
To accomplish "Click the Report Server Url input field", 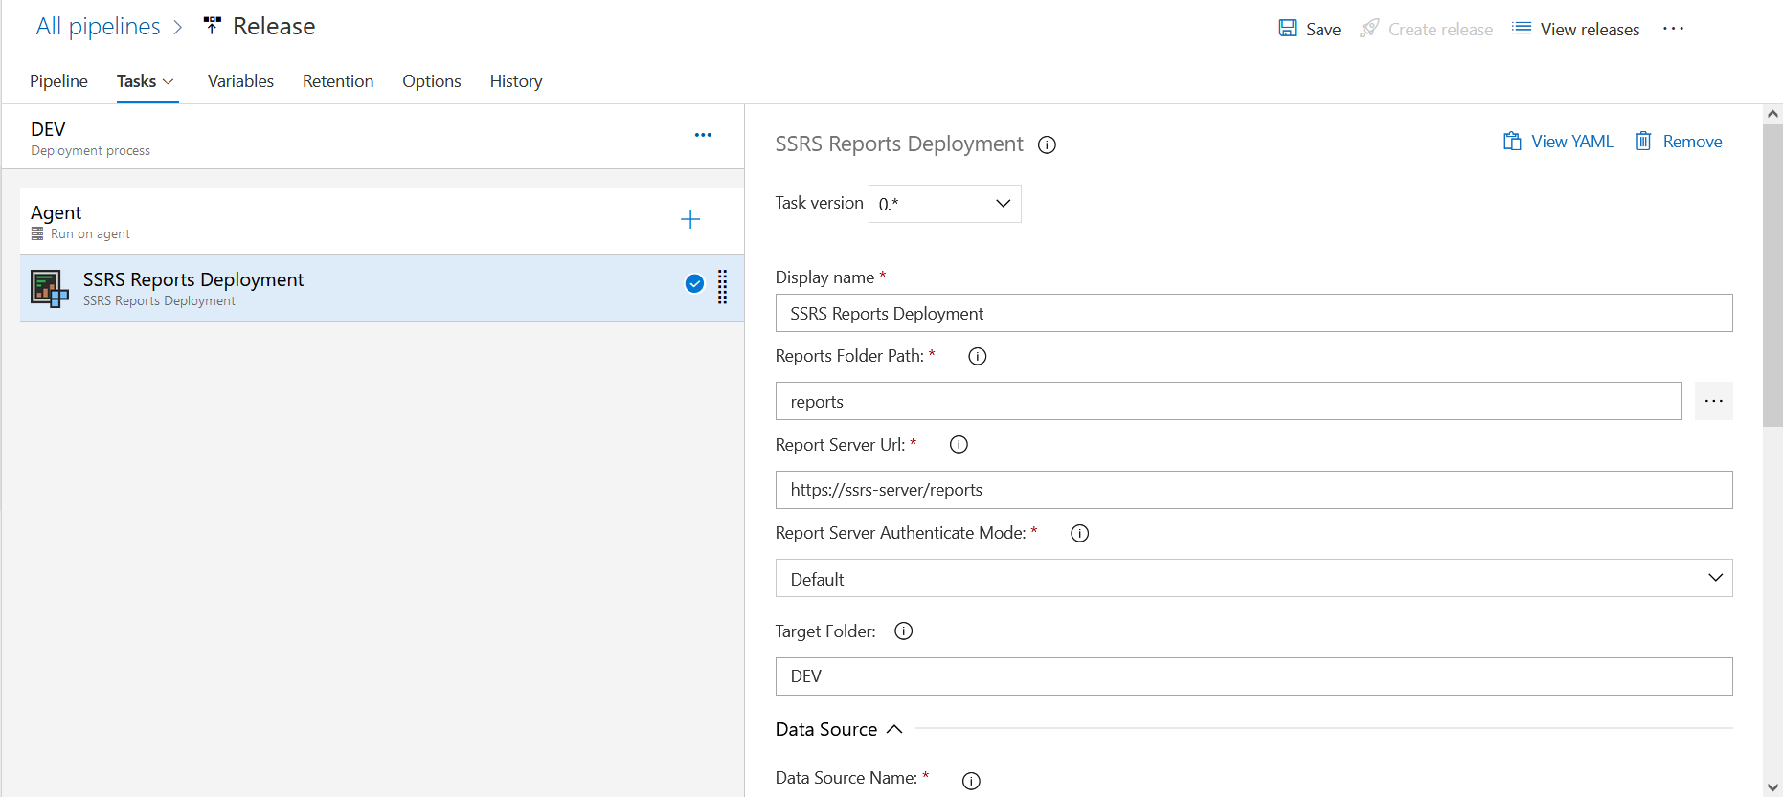I will (1253, 490).
